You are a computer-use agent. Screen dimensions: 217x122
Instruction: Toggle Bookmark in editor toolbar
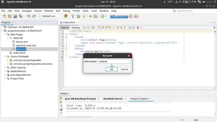click(125, 27)
